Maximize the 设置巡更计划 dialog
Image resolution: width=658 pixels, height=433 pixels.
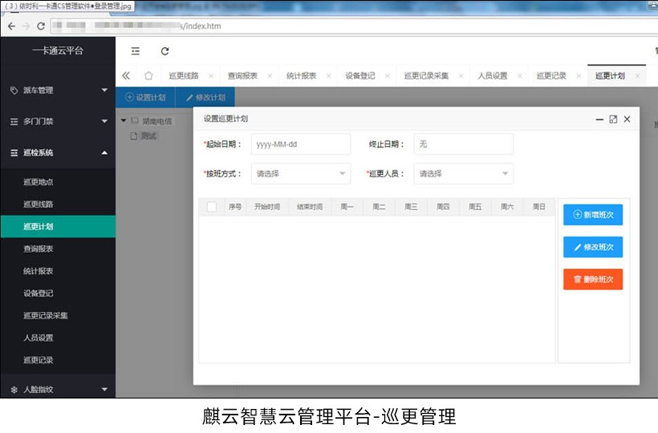click(613, 119)
